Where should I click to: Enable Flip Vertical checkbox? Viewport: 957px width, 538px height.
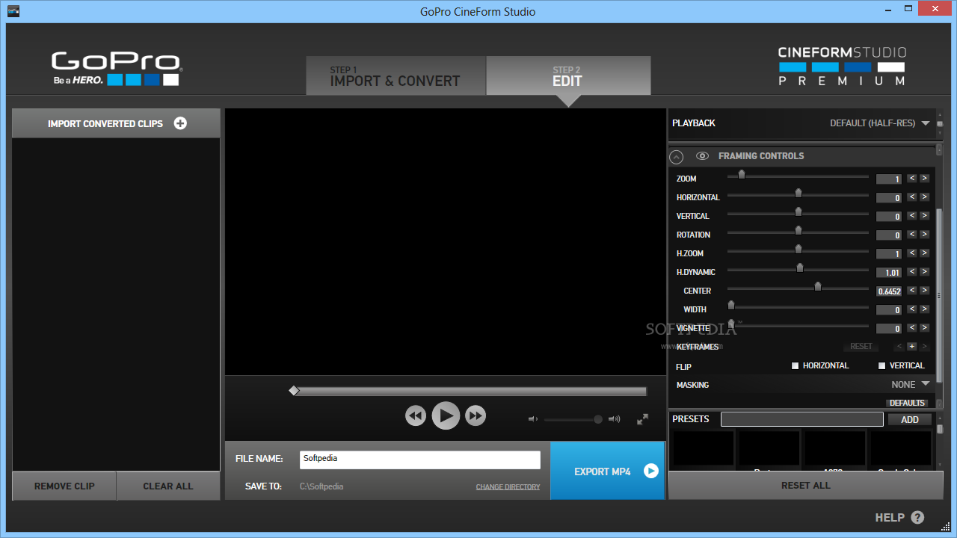pos(882,366)
